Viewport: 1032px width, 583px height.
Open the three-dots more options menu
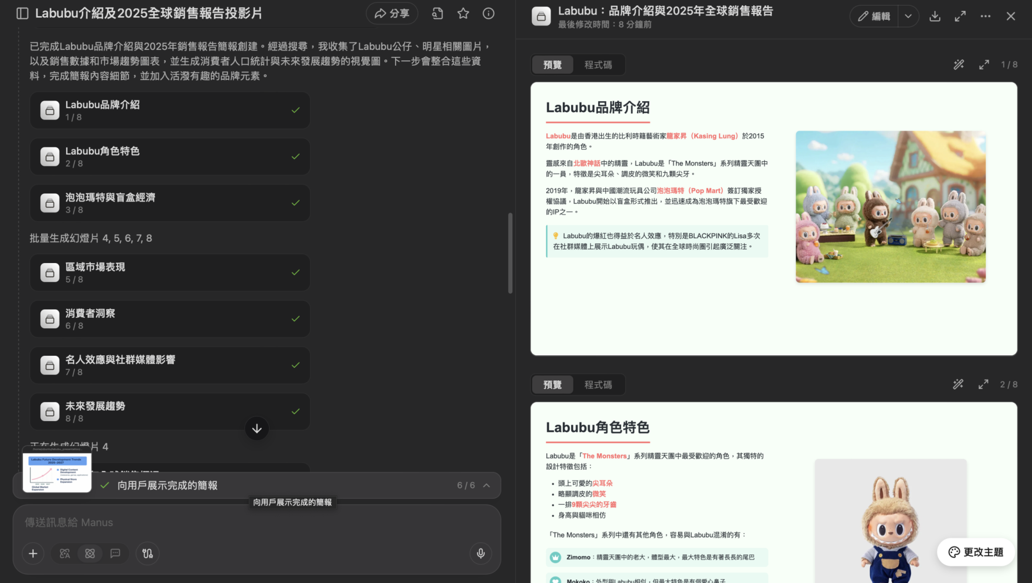click(985, 16)
